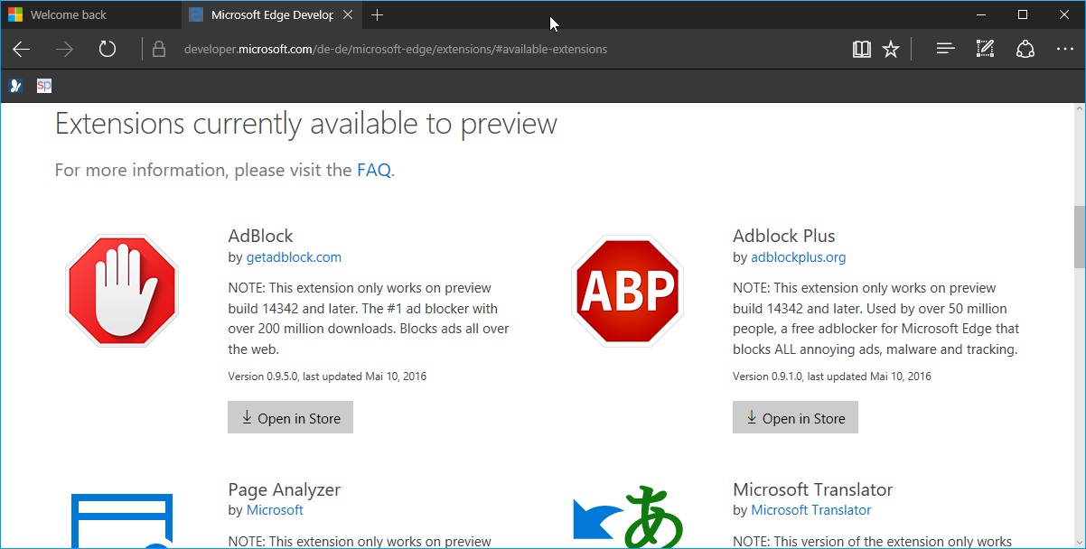Screen dimensions: 1086x549
Task: Maximize the Edge window
Action: point(1022,14)
